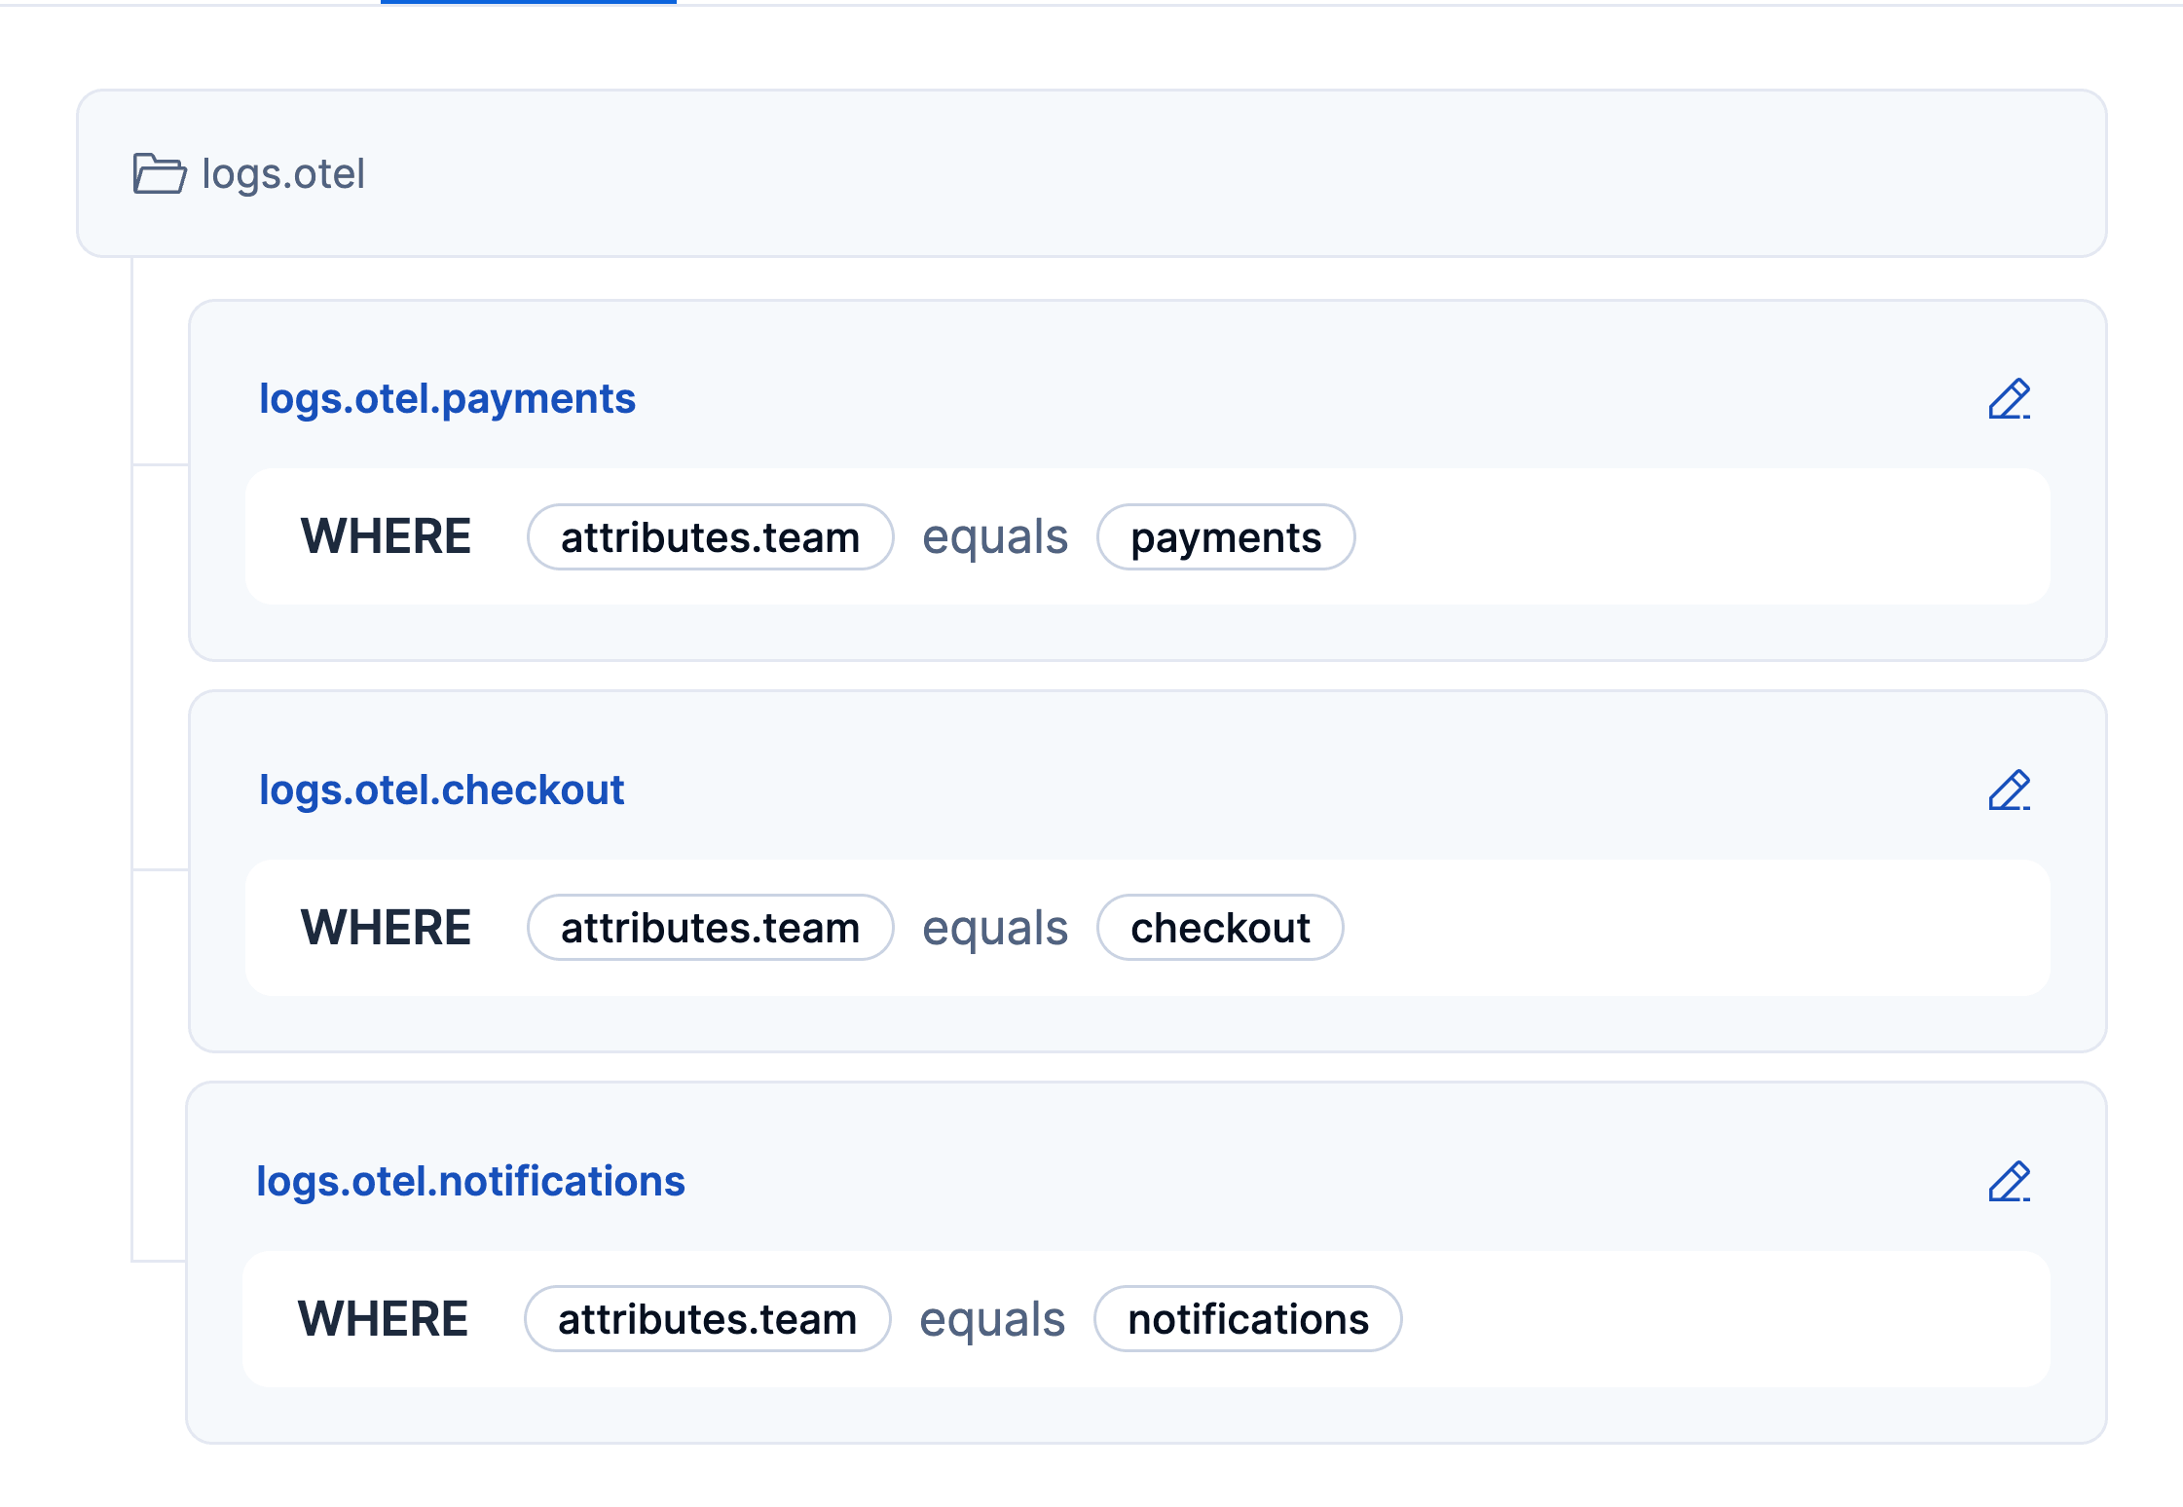Select the logs.otel parent stream label
This screenshot has height=1507, width=2183.
coord(283,174)
